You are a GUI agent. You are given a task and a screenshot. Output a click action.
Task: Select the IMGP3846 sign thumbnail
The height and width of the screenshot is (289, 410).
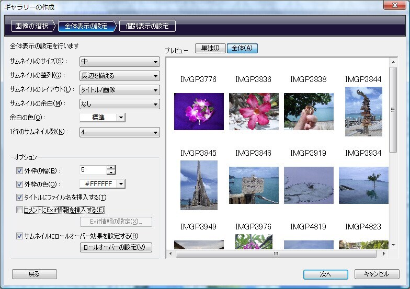pos(254,185)
